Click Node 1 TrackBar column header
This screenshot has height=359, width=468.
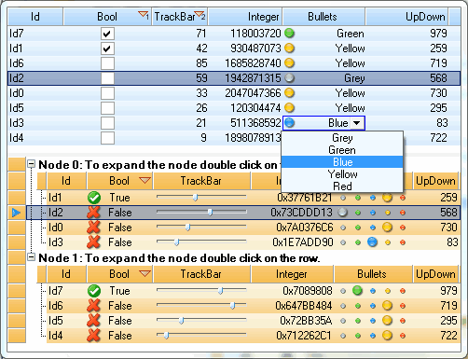pyautogui.click(x=201, y=274)
